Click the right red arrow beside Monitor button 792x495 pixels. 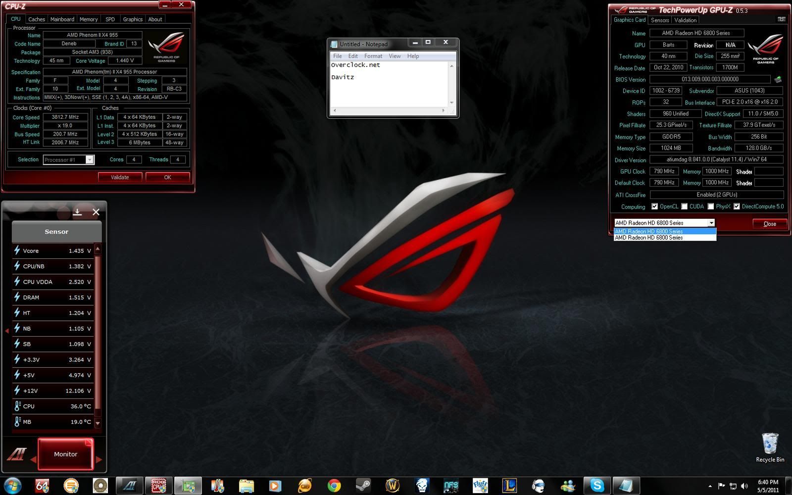click(99, 459)
